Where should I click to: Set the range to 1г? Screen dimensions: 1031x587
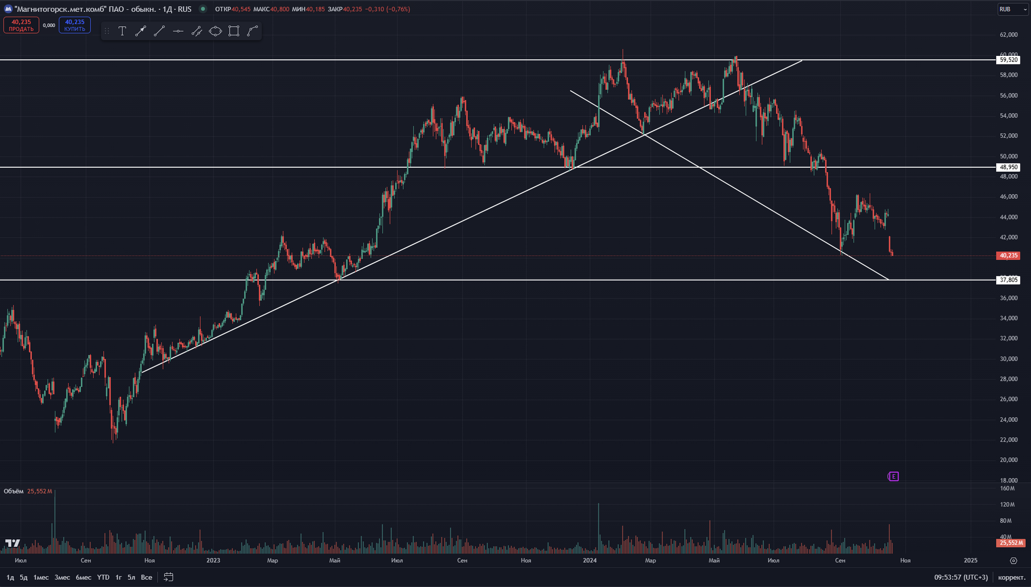coord(119,577)
